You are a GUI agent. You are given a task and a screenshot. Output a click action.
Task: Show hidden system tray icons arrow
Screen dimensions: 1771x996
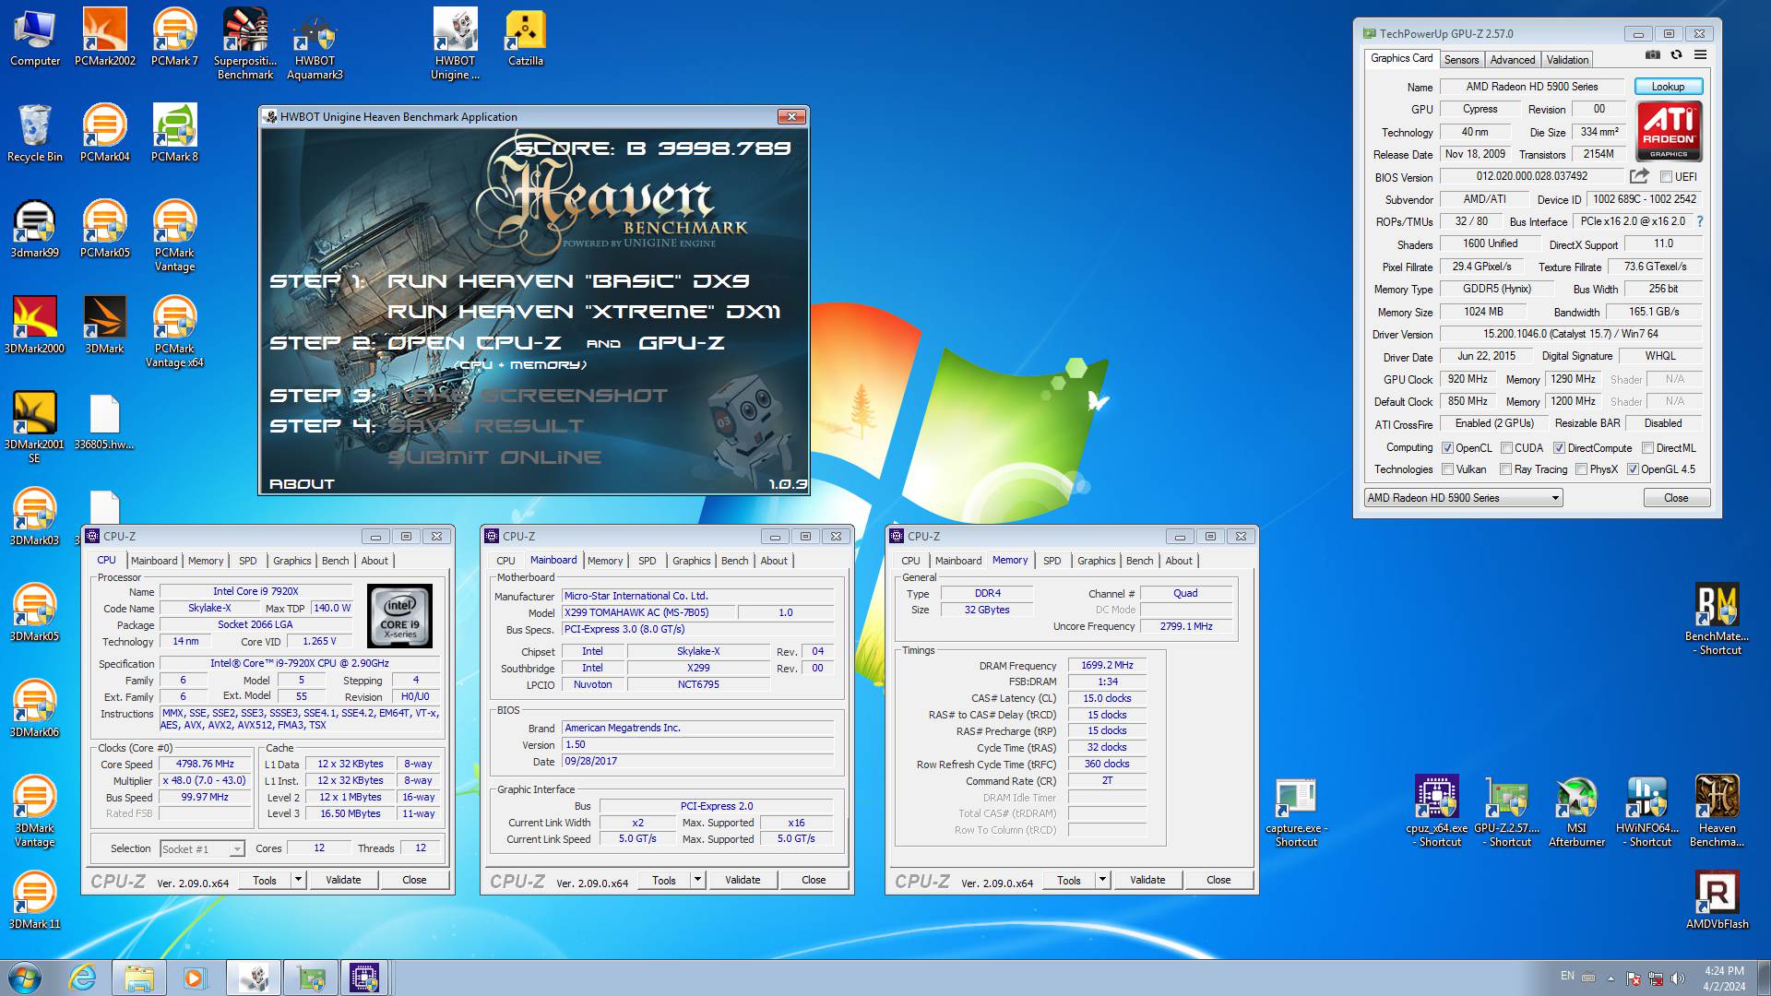pyautogui.click(x=1611, y=978)
